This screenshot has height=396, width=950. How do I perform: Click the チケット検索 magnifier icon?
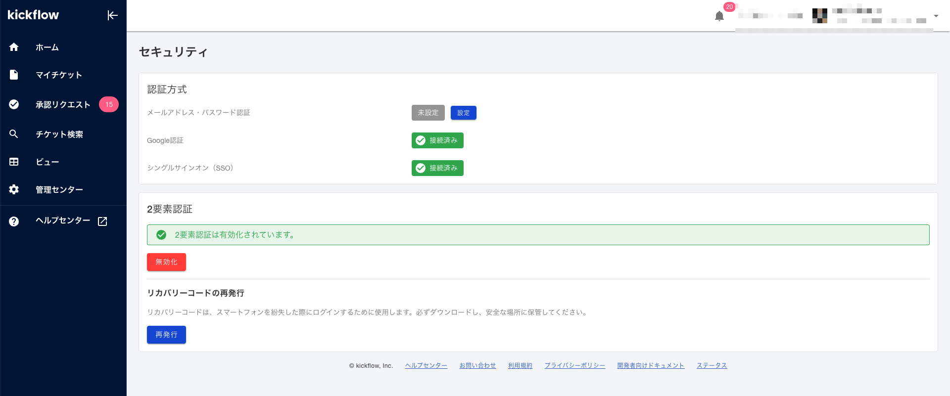(x=14, y=134)
